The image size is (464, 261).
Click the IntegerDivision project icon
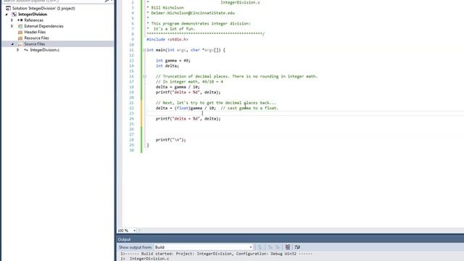[14, 14]
